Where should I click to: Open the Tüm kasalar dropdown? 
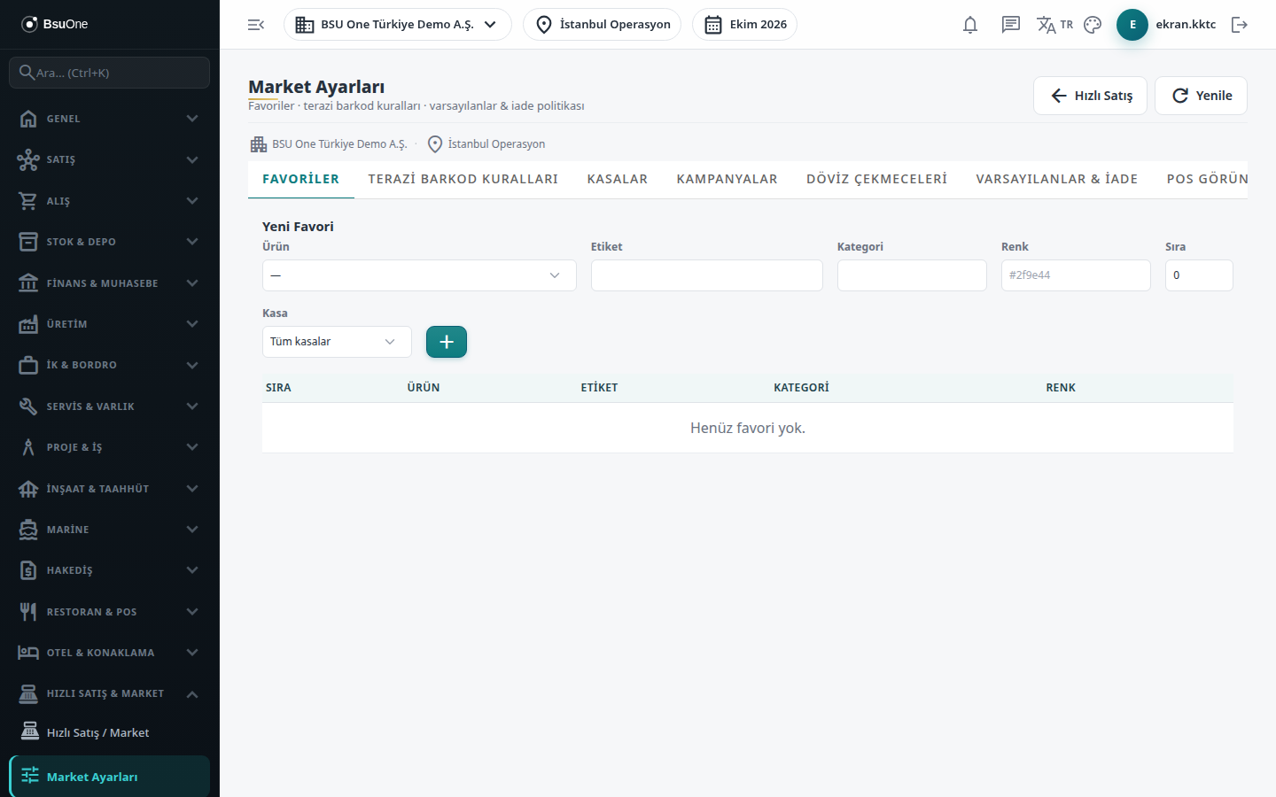[x=337, y=342]
